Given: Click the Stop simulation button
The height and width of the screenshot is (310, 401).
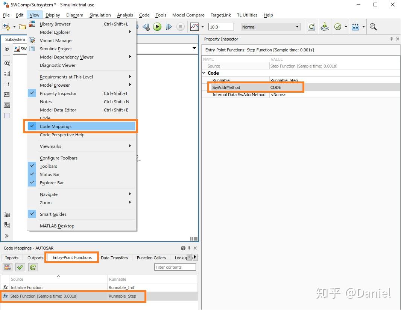Looking at the screenshot, I should pos(181,27).
